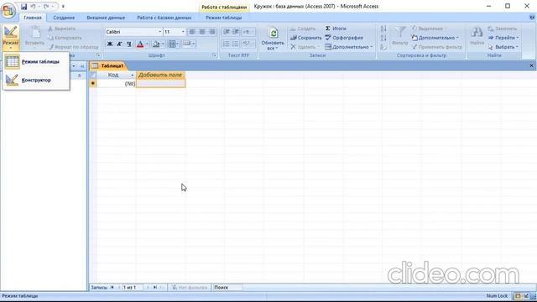The image size is (537, 302).
Task: Click the Итоги totals sigma icon
Action: 328,29
